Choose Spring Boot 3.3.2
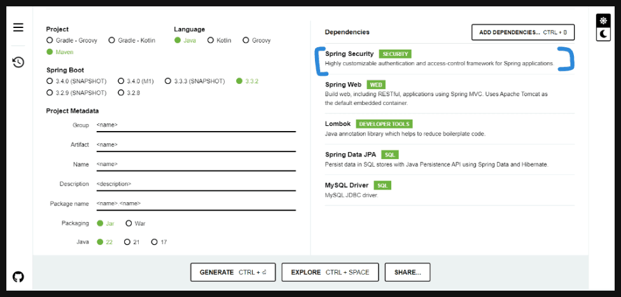The height and width of the screenshot is (297, 621). point(248,81)
